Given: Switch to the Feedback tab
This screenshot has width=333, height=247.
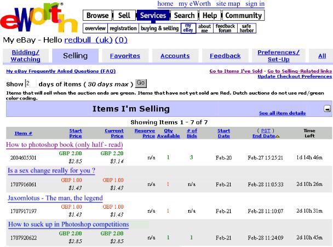Looking at the screenshot, I should pos(225,56).
